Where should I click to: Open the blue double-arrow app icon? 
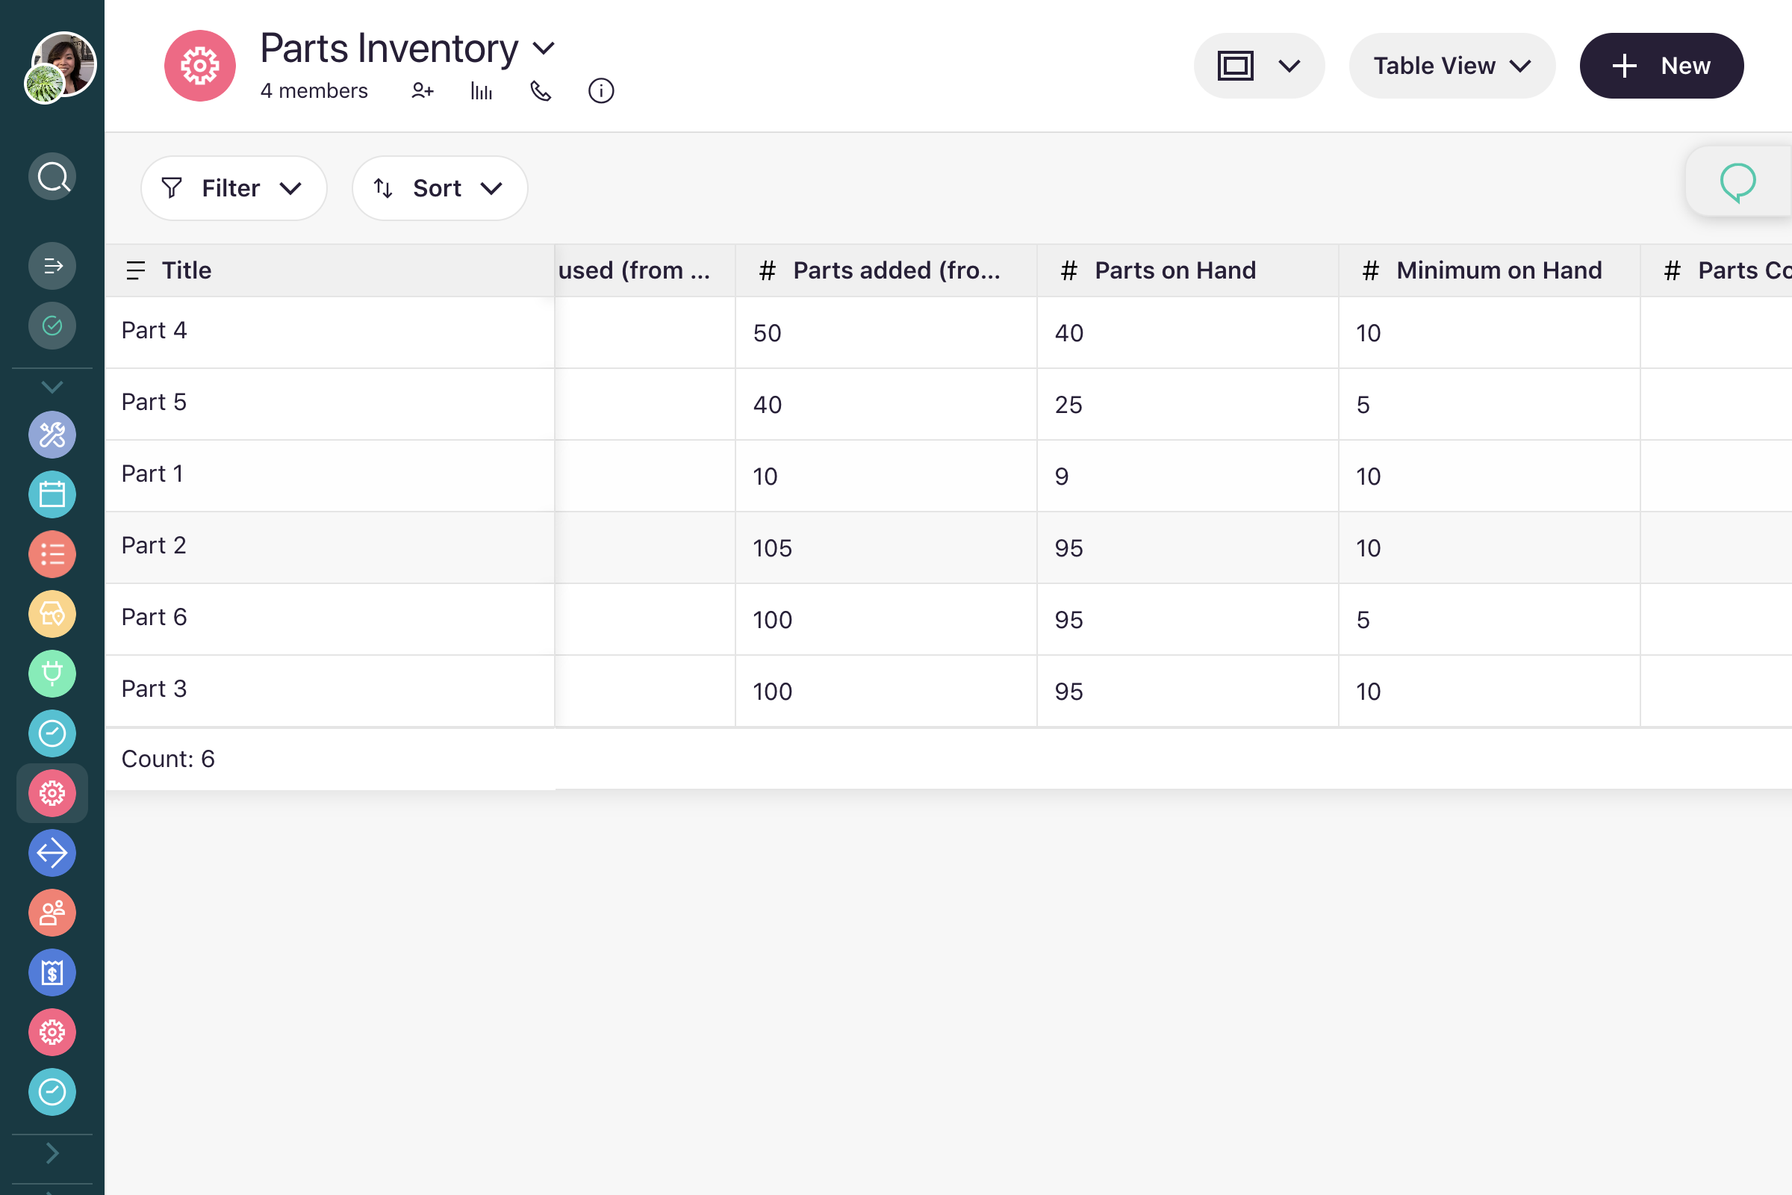pyautogui.click(x=52, y=853)
